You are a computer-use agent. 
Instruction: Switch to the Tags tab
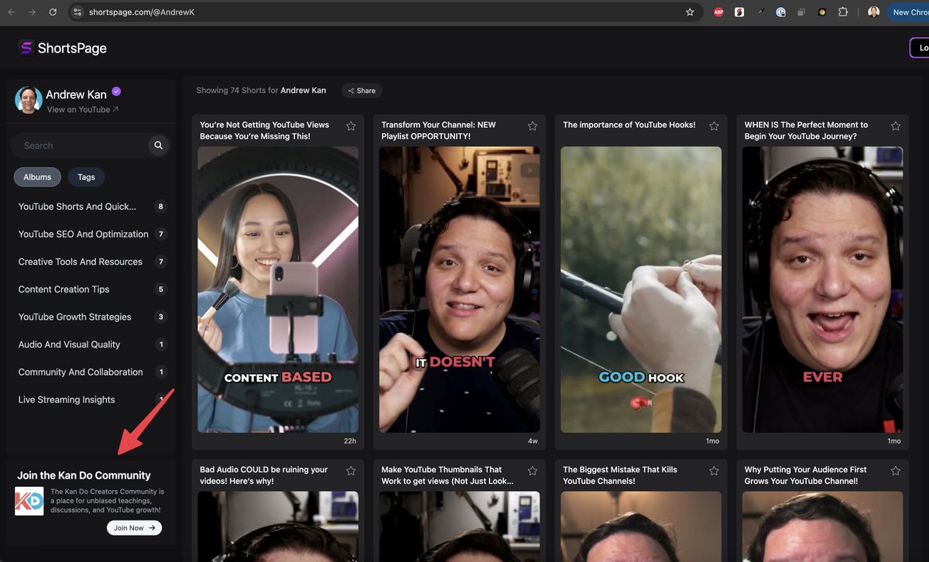[x=86, y=177]
